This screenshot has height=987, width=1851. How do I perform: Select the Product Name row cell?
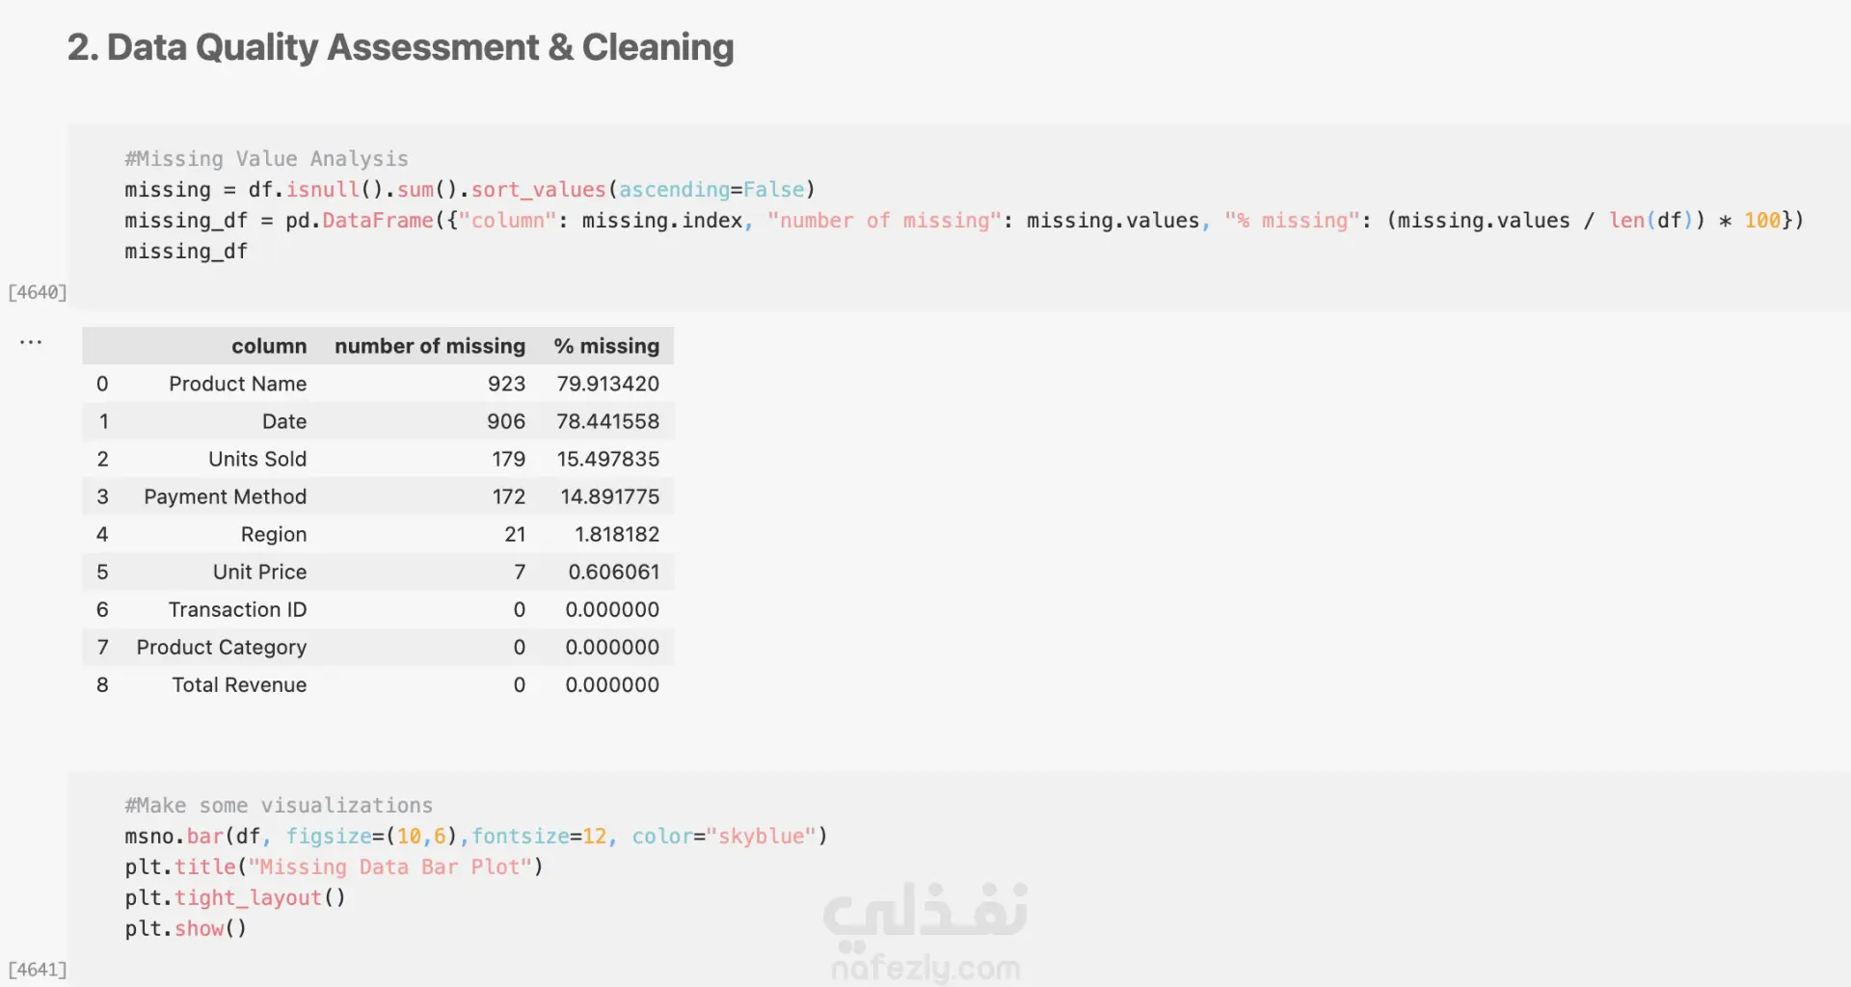(x=237, y=384)
